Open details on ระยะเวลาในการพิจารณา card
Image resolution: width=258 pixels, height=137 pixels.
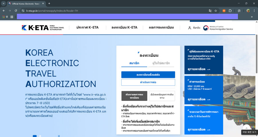(199, 130)
